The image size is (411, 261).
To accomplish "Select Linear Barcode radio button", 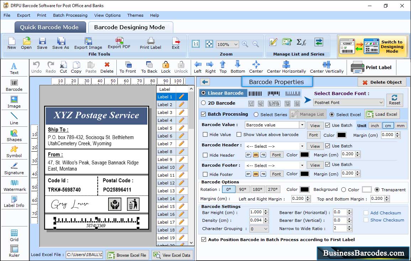I will [204, 93].
